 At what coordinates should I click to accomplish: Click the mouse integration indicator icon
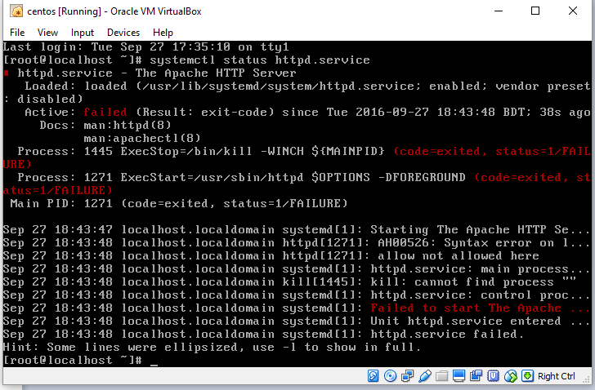(x=510, y=375)
